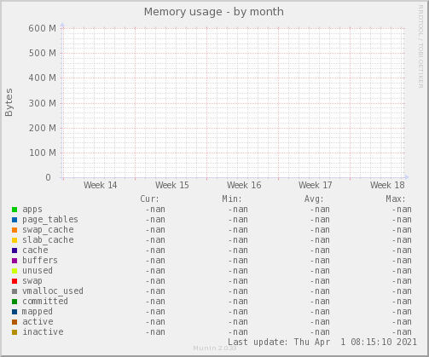The height and width of the screenshot is (357, 429).
Task: Click the '0' y-axis label
Action: tap(48, 177)
